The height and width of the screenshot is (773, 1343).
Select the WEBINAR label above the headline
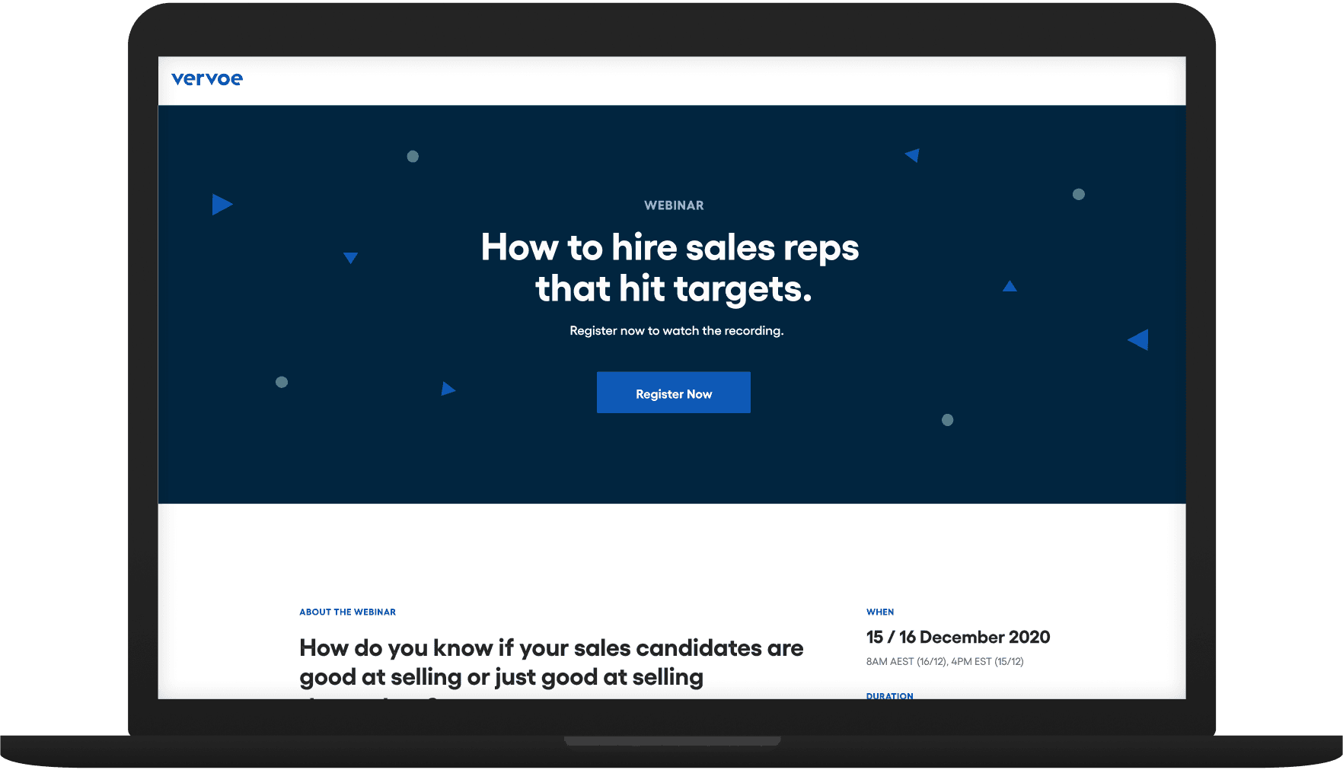point(674,205)
